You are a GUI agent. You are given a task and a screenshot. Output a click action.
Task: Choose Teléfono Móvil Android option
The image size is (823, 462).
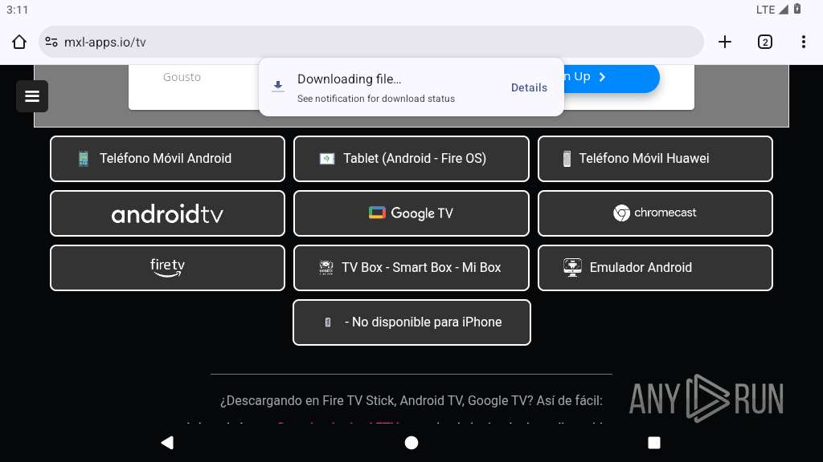pyautogui.click(x=167, y=159)
